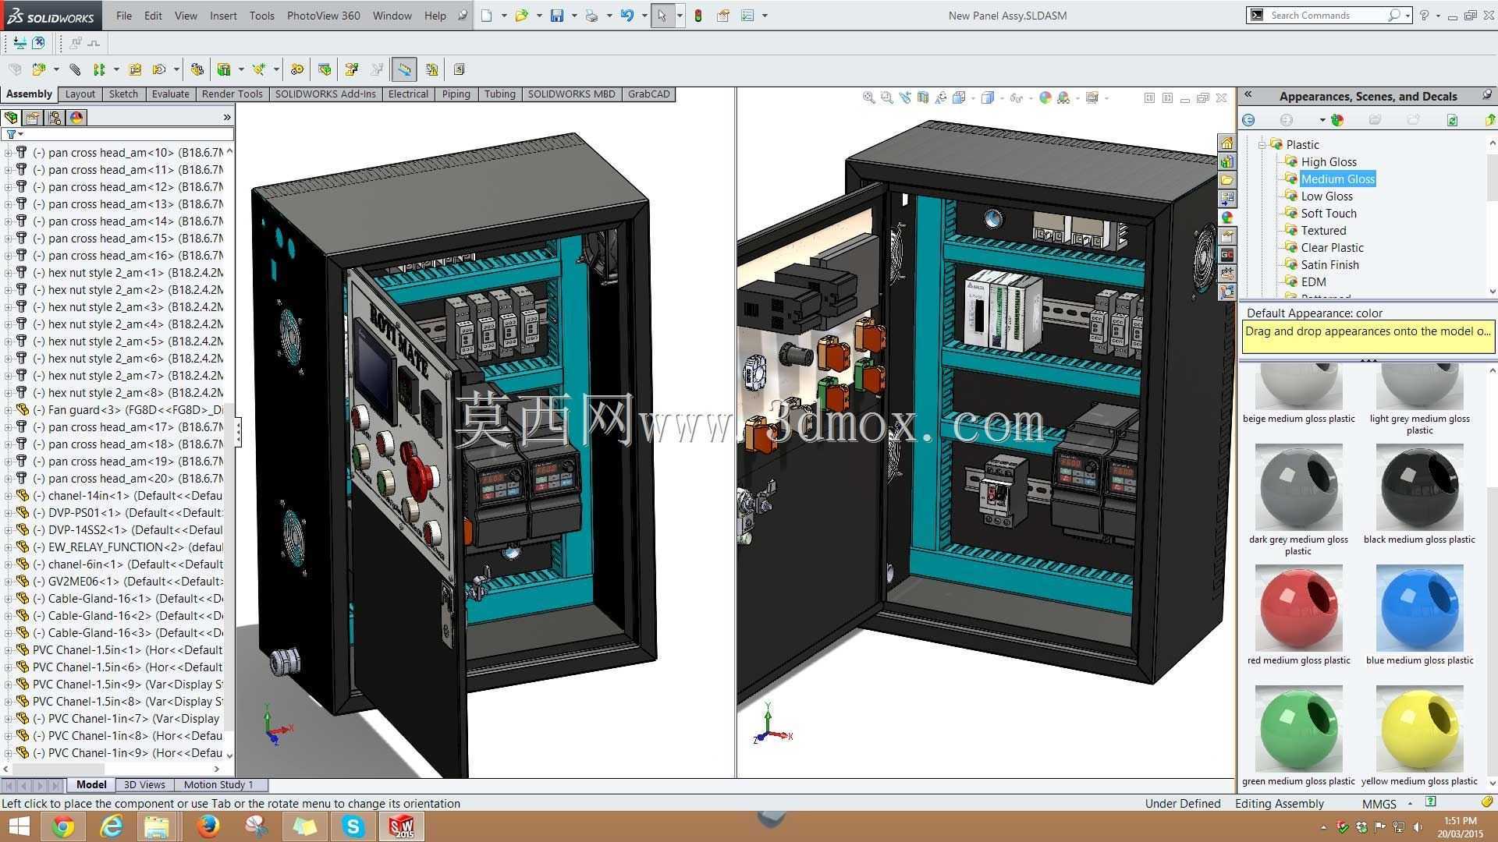Click the MMGS unit system button

[x=1379, y=804]
